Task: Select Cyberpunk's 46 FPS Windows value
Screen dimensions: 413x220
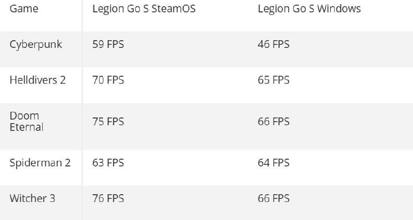Action: click(274, 44)
